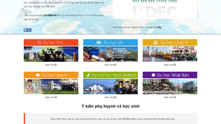Click Xem chi tiết under Du học Nhật Bản
Screen dimensions: 221x124
170,97
